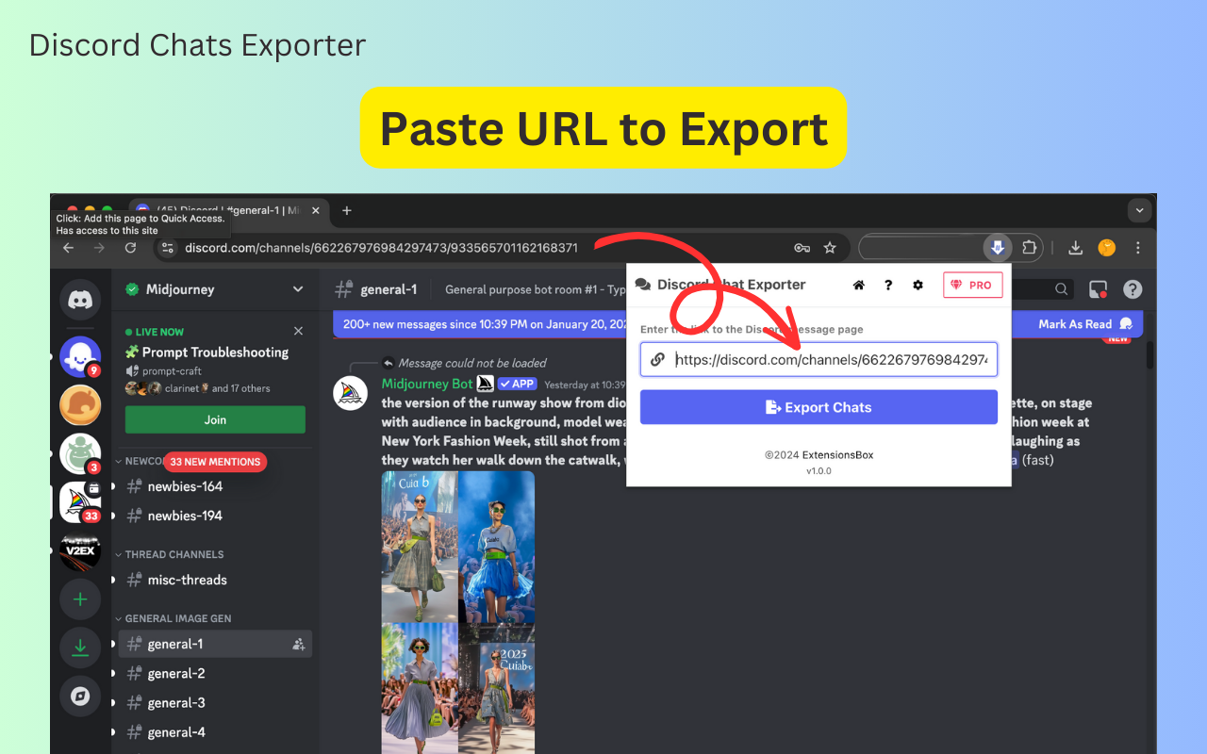Open the top-right blue skirt image thumbnail
The image size is (1207, 754).
tap(496, 547)
